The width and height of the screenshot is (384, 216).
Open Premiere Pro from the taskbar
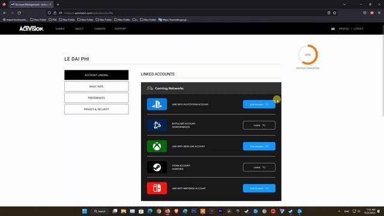(x=220, y=211)
